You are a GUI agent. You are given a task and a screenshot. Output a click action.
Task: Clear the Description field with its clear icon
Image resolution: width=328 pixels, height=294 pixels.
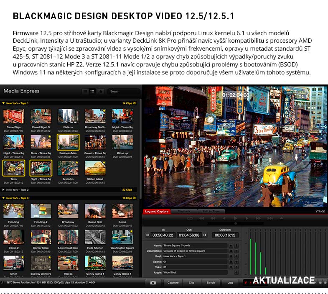(231, 251)
